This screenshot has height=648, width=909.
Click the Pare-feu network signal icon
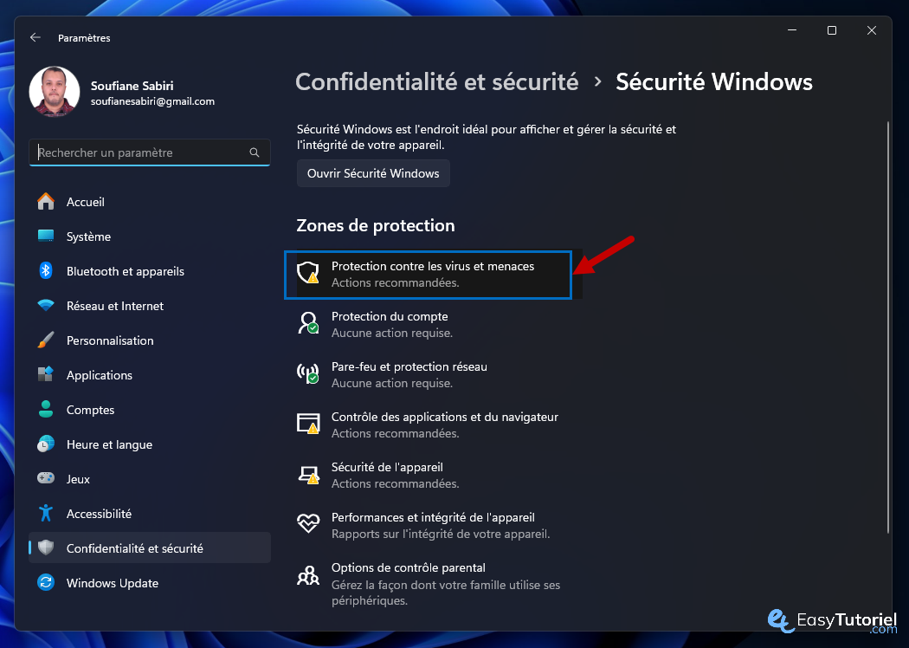coord(308,373)
